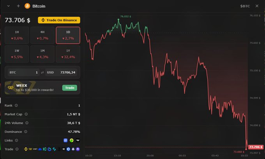Click the info icon next to Links
This screenshot has width=265, height=159.
pyautogui.click(x=16, y=140)
